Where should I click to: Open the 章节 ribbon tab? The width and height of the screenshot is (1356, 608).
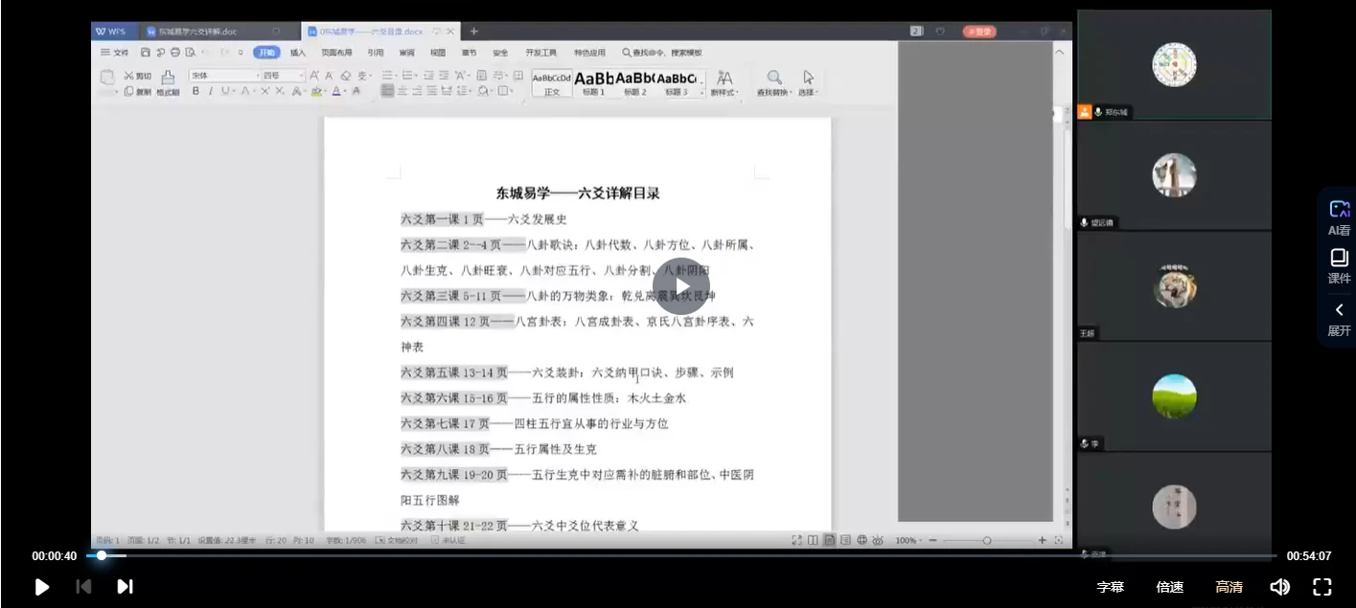(469, 53)
